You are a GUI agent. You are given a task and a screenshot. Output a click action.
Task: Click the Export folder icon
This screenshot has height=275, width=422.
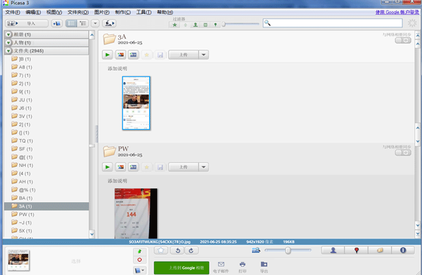[264, 264]
